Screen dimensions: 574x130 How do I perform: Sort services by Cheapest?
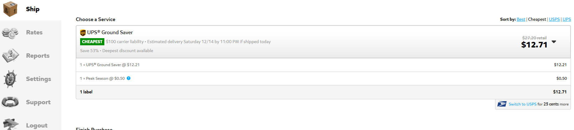point(537,19)
